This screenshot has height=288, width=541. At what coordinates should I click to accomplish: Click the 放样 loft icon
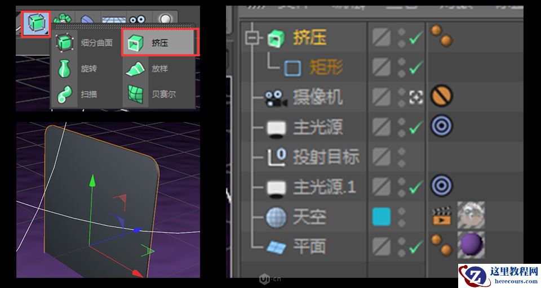pyautogui.click(x=135, y=69)
